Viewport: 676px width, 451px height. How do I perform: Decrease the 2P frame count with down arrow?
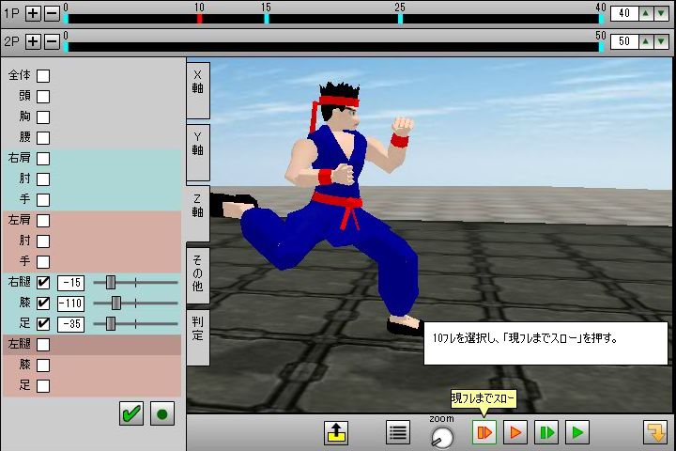[x=661, y=42]
